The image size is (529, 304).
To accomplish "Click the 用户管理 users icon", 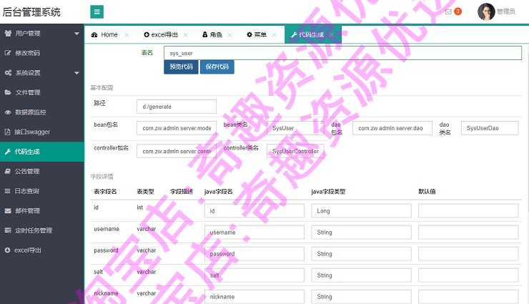I will click(8, 33).
